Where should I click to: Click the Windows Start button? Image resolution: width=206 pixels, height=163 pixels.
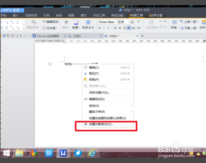click(7, 153)
